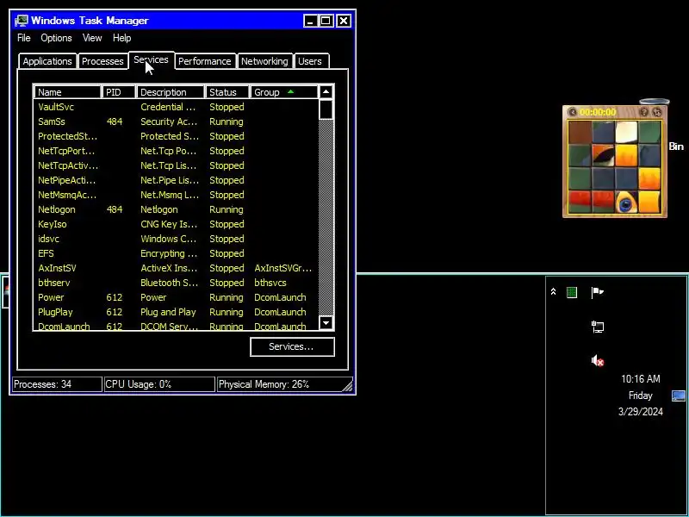
Task: Select the Netlogon service name
Action: click(57, 209)
